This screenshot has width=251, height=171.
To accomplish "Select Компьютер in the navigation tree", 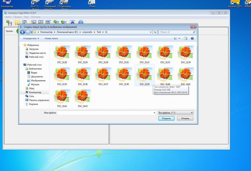I will pyautogui.click(x=33, y=92).
